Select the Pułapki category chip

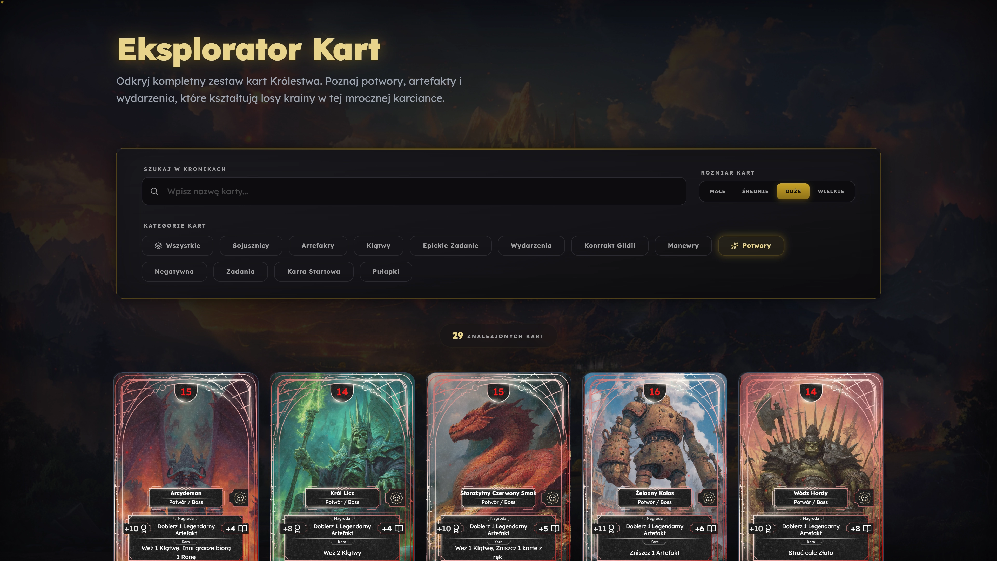tap(386, 271)
